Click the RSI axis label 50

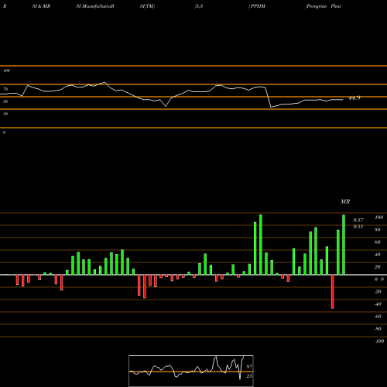click(x=5, y=101)
